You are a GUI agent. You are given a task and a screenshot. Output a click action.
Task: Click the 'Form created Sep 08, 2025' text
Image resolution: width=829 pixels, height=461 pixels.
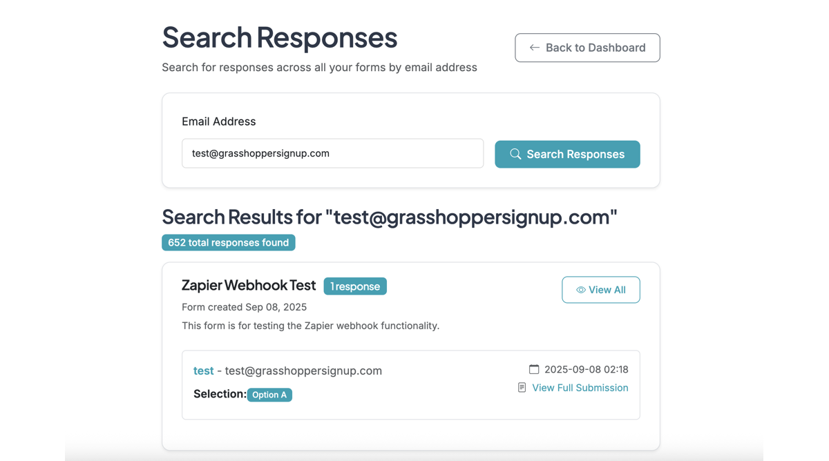pyautogui.click(x=245, y=307)
